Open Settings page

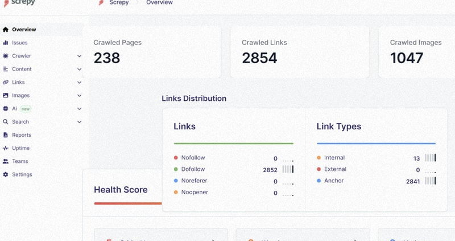(22, 174)
